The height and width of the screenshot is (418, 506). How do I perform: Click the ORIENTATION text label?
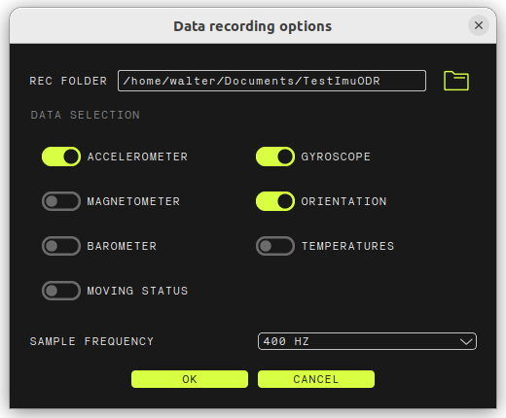tap(343, 201)
